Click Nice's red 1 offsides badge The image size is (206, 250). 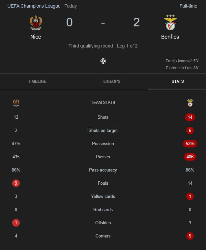(x=16, y=223)
